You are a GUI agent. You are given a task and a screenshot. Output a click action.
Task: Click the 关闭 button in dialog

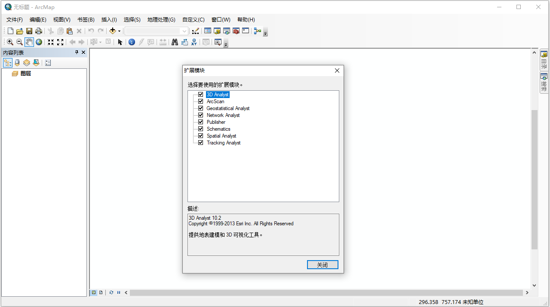[323, 265]
